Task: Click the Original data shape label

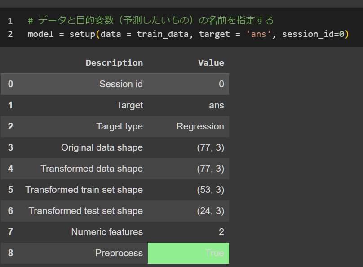Action: click(102, 147)
